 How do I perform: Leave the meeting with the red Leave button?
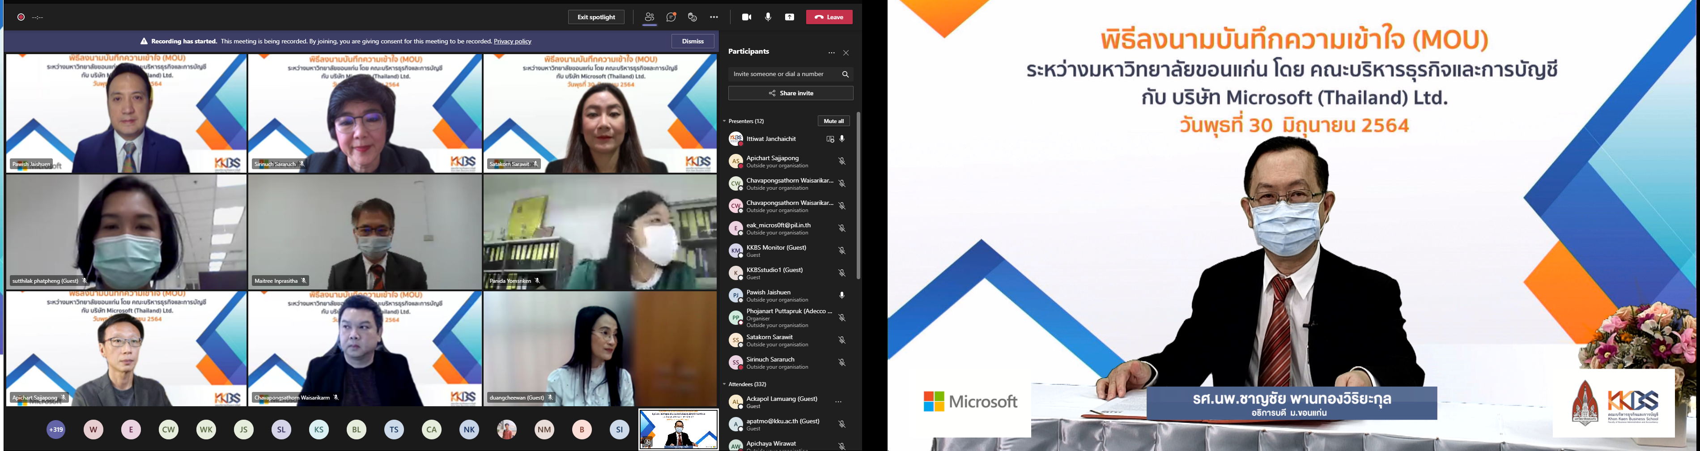tap(829, 17)
